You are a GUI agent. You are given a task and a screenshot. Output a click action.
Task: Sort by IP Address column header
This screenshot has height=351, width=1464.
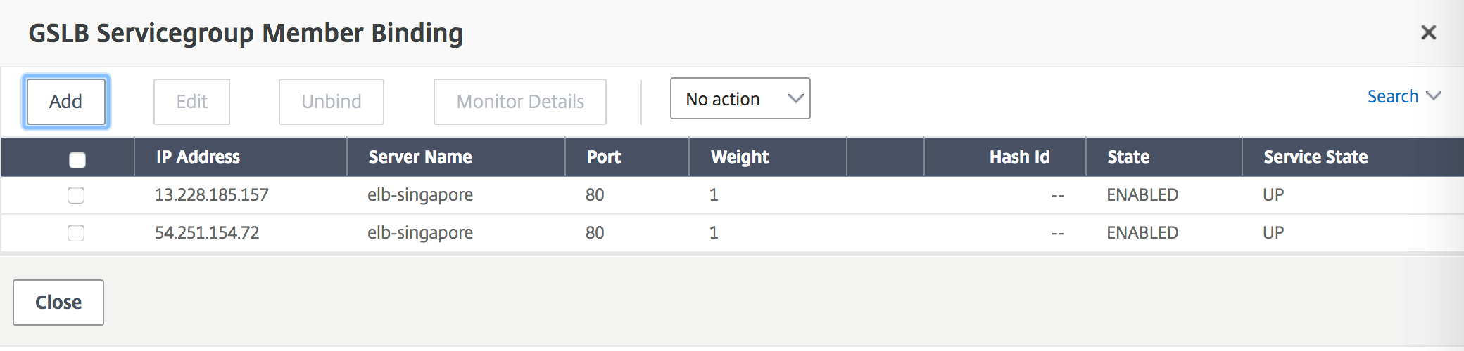tap(198, 157)
